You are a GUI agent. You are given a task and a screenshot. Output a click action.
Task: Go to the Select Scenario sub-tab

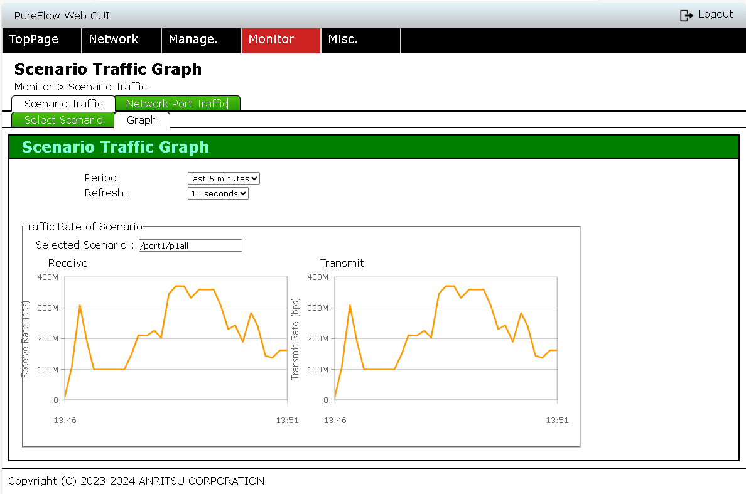(x=63, y=120)
